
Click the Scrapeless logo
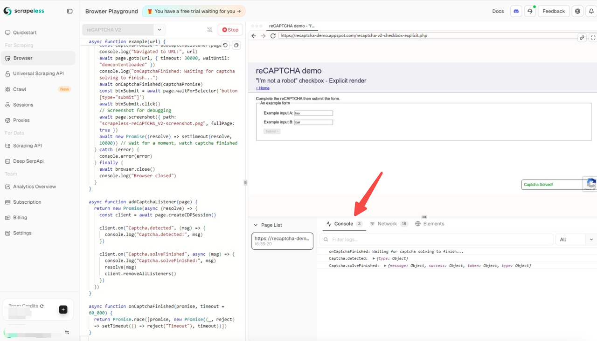point(24,11)
